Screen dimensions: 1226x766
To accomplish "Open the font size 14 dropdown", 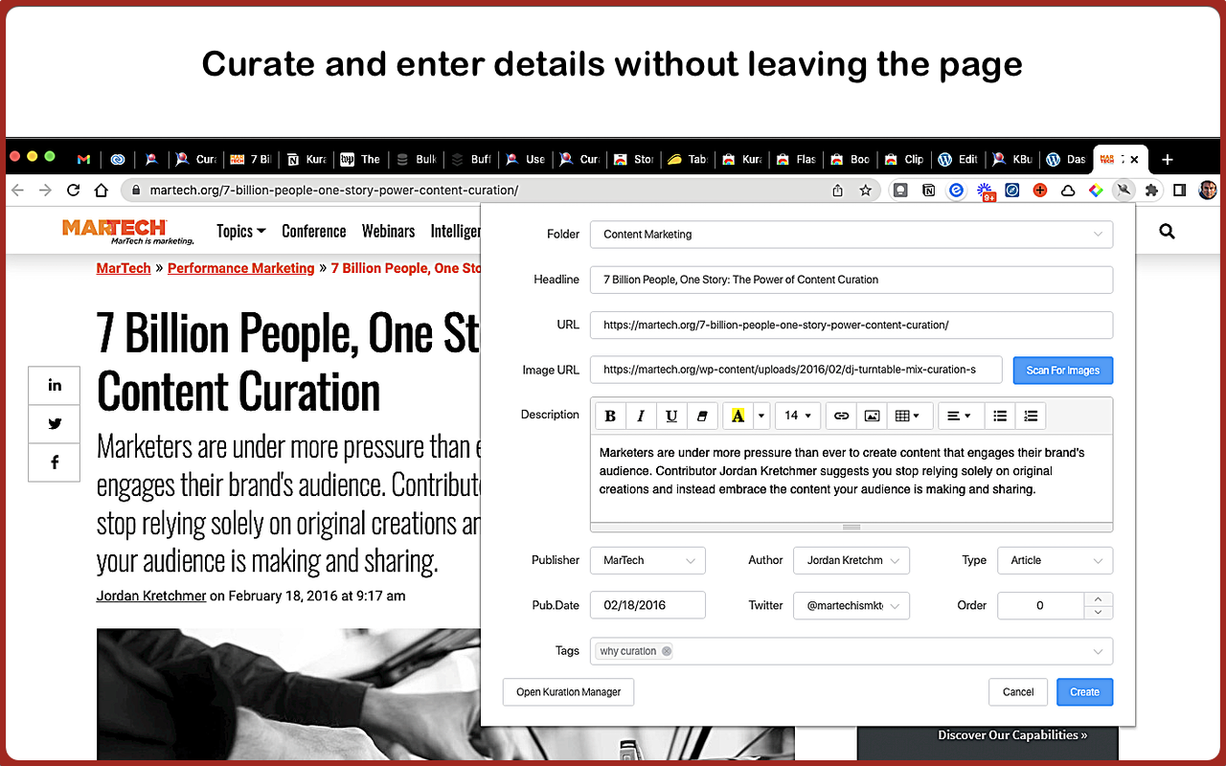I will 797,416.
